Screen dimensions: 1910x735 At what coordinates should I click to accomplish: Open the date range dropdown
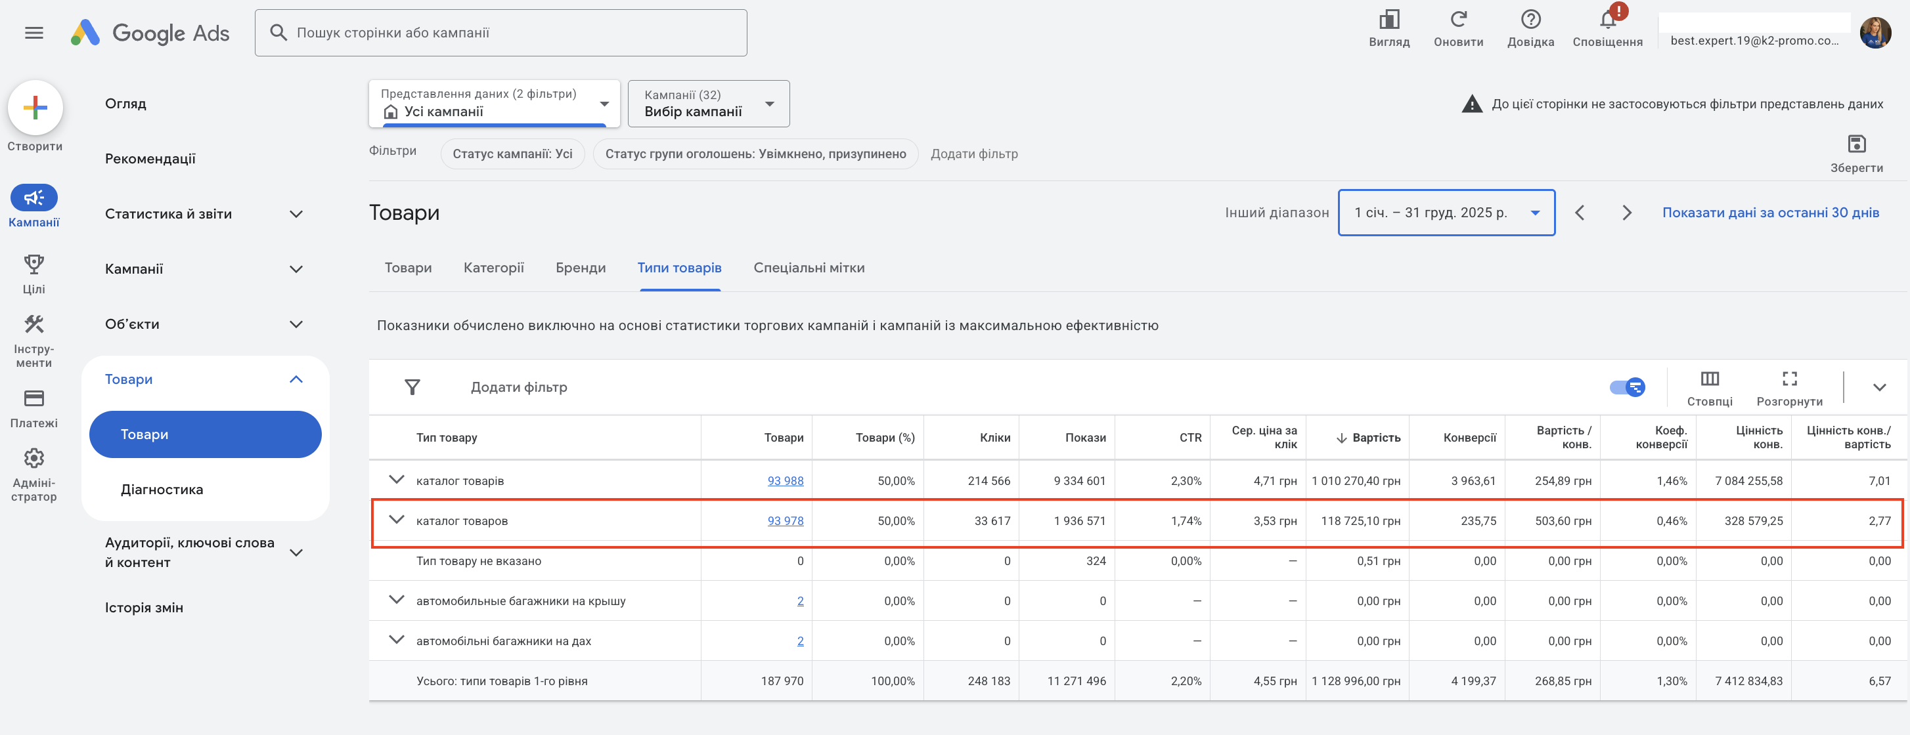pos(1446,213)
